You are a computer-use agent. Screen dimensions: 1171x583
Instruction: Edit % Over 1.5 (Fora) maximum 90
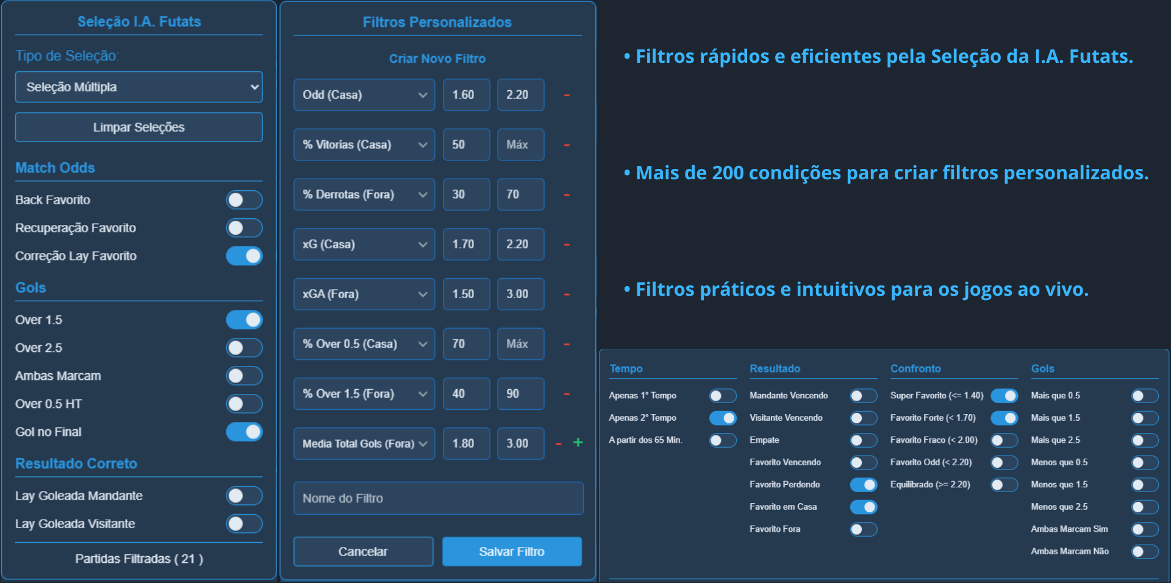point(521,394)
